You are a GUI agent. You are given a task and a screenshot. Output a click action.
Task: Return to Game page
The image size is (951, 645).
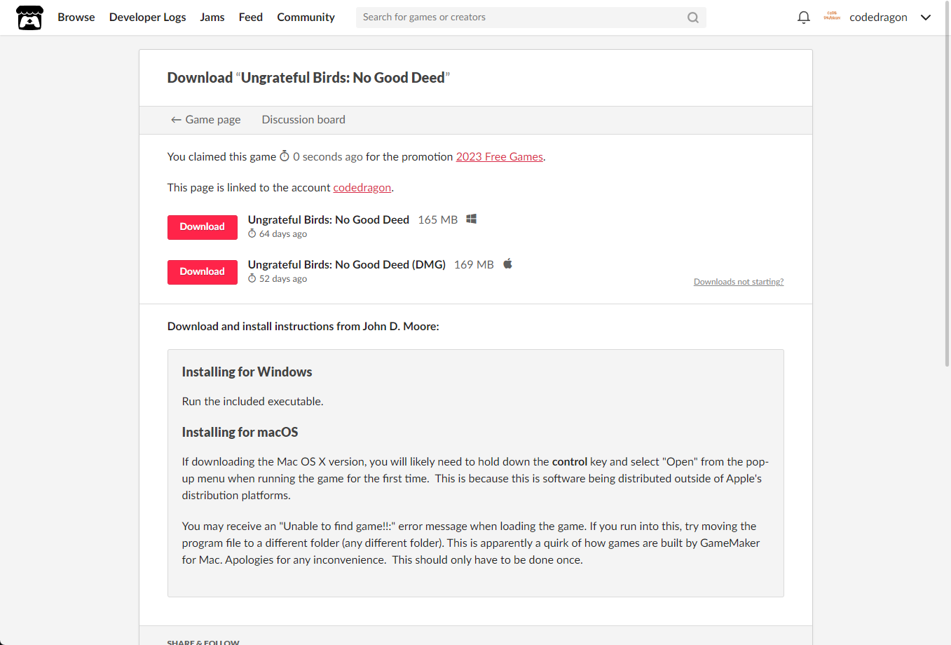click(206, 120)
